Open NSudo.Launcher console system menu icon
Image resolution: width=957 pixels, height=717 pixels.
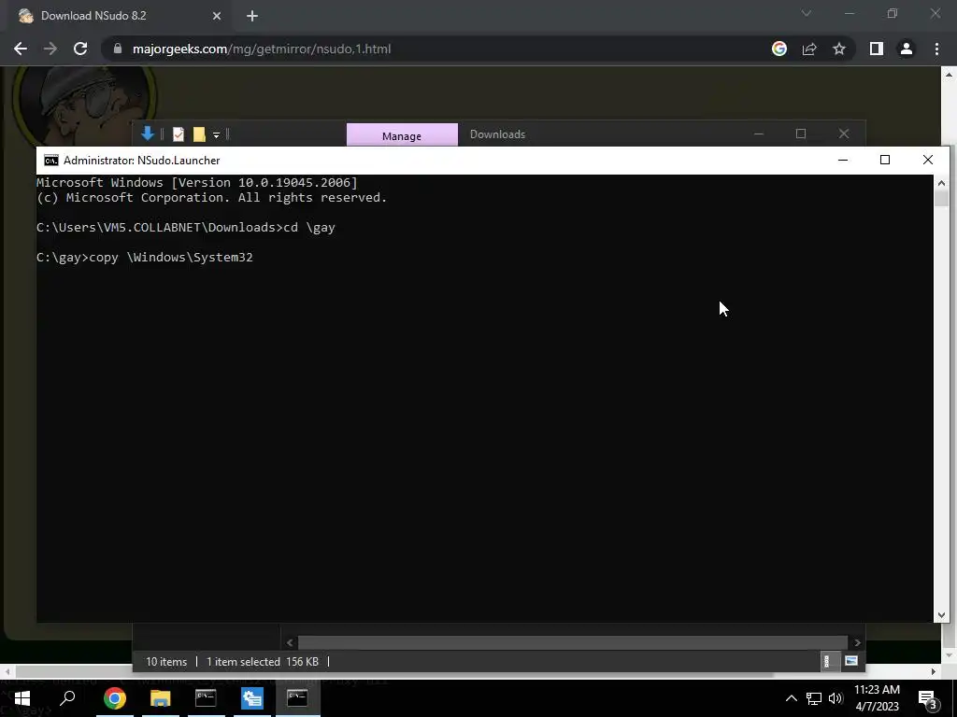[51, 161]
